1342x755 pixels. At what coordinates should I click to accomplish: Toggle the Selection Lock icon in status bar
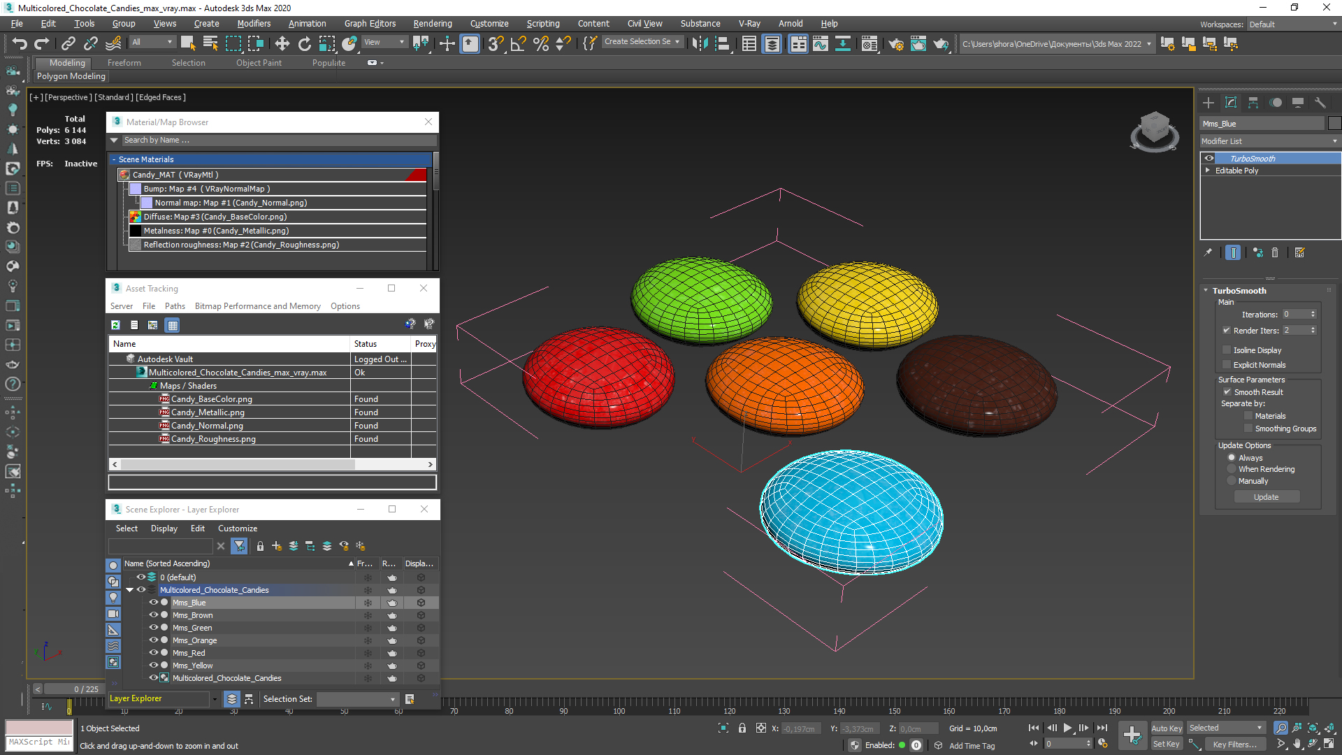click(742, 728)
